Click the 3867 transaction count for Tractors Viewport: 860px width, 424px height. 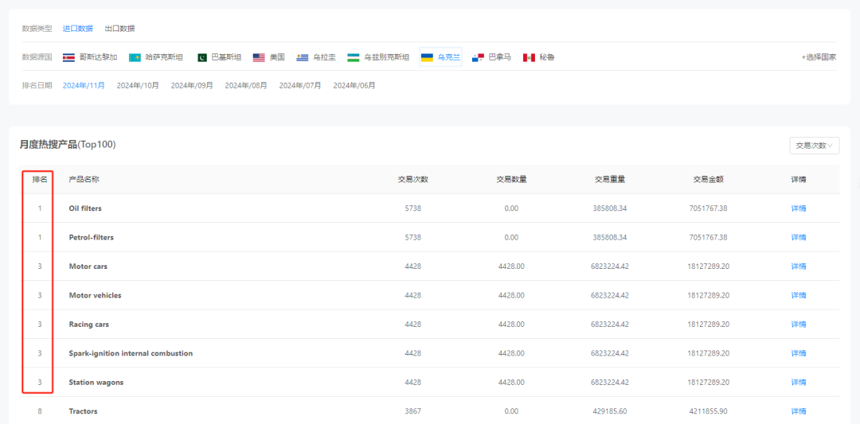pos(413,410)
